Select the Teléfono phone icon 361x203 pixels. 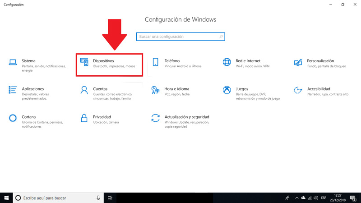[155, 62]
